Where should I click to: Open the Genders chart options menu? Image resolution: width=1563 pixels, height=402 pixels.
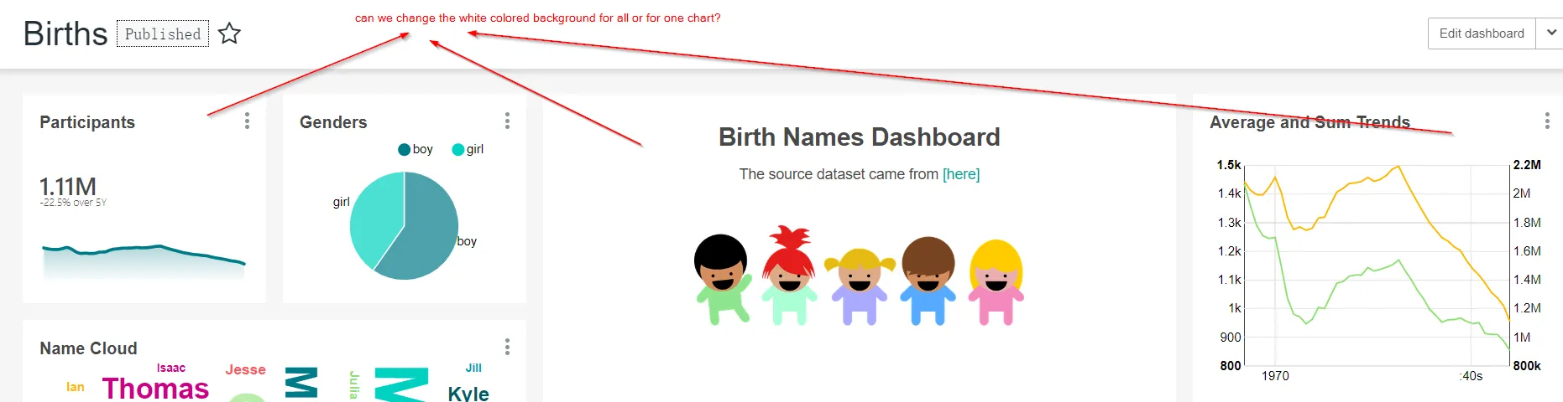(x=507, y=121)
